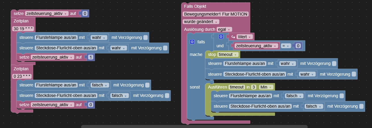Click the 'sonst' label of the falls block
Viewport: 372px width, 128px height.
tap(195, 87)
